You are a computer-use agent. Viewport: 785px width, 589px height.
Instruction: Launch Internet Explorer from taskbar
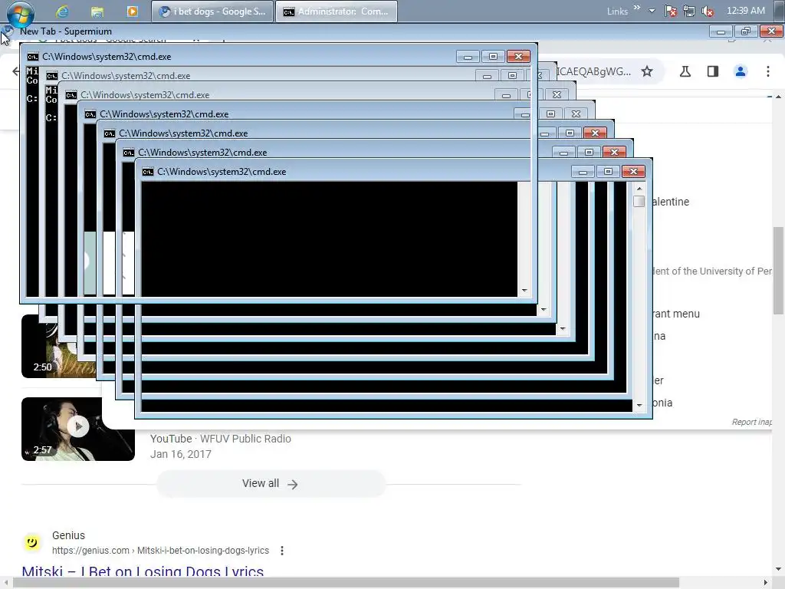pyautogui.click(x=62, y=11)
